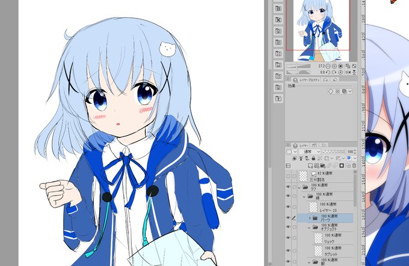Switch to the レイヤープロパティ tab
Viewport: 409px width, 266px height.
(306, 80)
